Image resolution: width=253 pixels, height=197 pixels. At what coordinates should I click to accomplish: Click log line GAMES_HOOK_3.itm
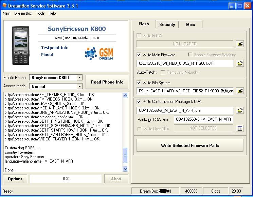pyautogui.click(x=45, y=103)
